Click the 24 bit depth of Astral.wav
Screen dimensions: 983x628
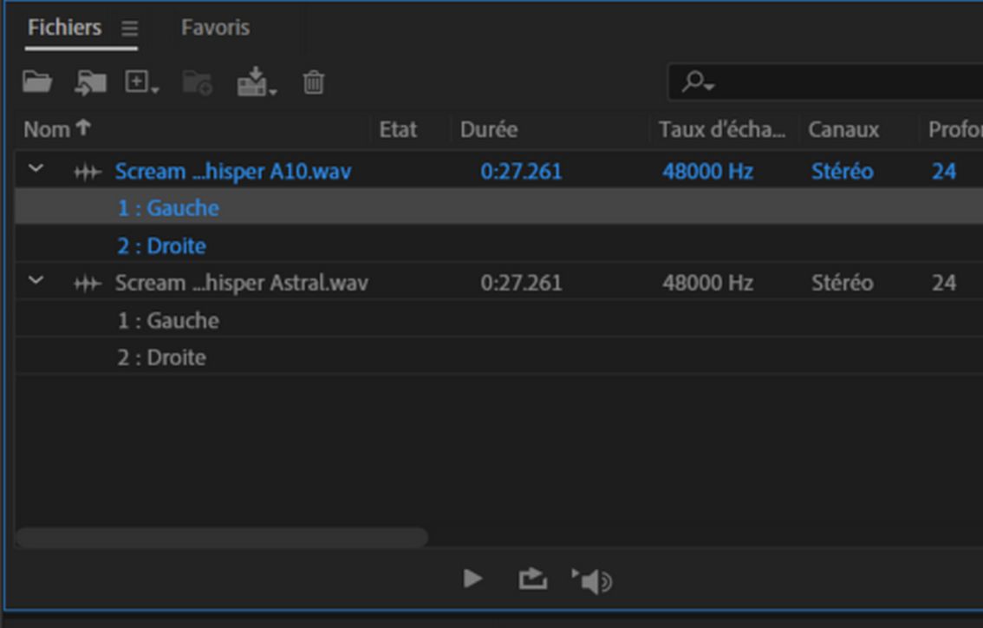point(943,283)
